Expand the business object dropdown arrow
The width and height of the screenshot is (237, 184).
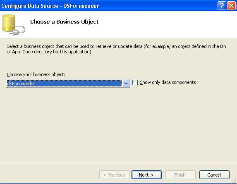click(126, 83)
